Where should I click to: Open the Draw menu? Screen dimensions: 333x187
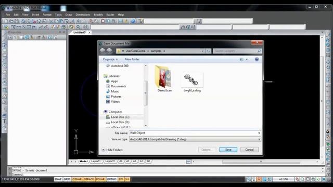pos(69,15)
